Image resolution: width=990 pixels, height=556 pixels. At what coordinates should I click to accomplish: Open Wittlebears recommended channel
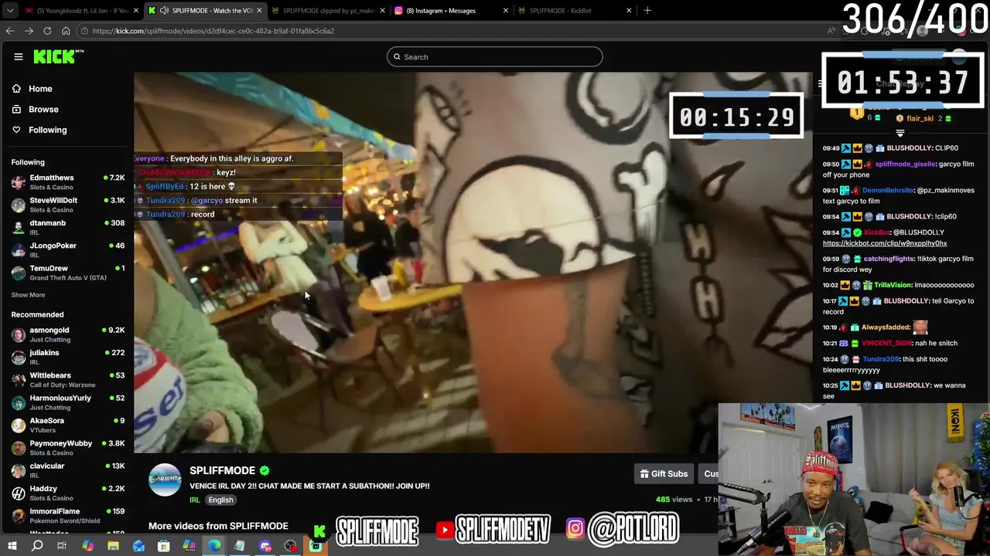[68, 380]
